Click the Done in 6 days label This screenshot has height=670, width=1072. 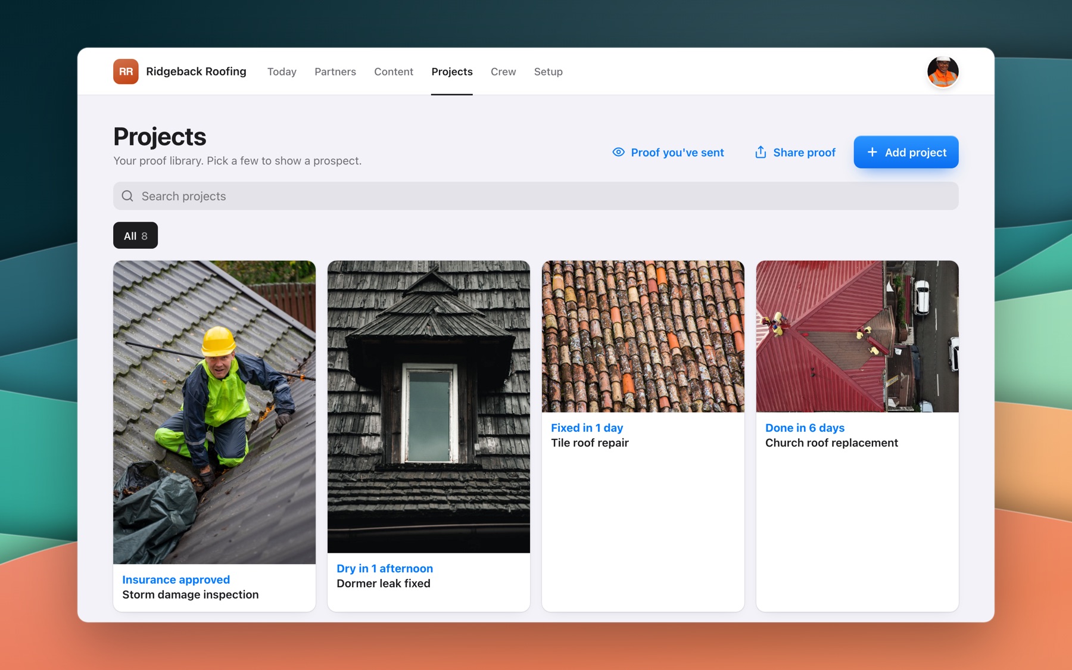pos(805,428)
